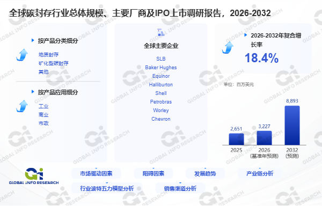Click the 产业链分析 tag
The width and height of the screenshot is (322, 206).
tap(260, 174)
